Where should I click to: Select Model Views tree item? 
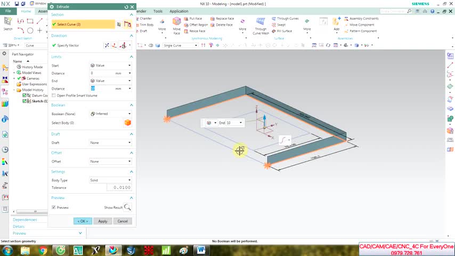pyautogui.click(x=31, y=73)
